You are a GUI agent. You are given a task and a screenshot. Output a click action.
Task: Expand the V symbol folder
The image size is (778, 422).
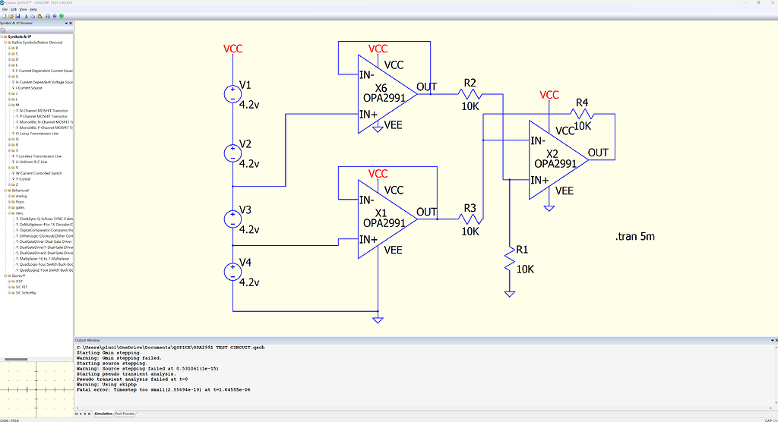9,168
